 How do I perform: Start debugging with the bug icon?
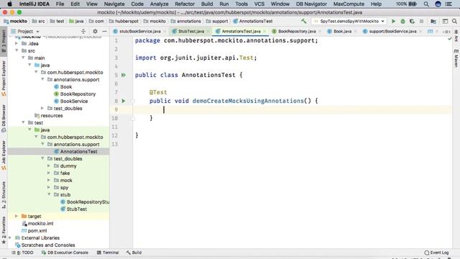pyautogui.click(x=402, y=21)
